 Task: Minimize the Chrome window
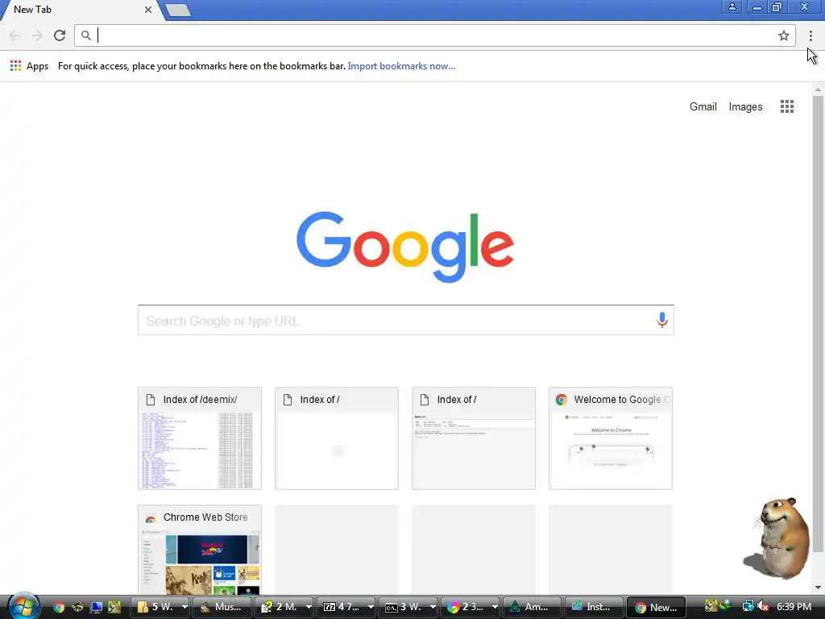[x=757, y=6]
